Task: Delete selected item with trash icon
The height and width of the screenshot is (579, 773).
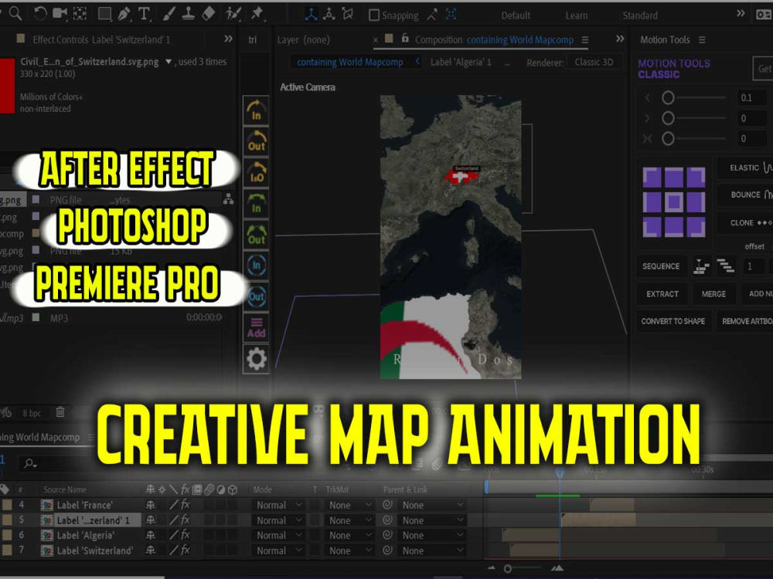Action: coord(60,412)
